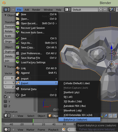Open the screen layout chooser icon
Image resolution: width=118 pixels, height=132 pixels.
[x=68, y=10]
